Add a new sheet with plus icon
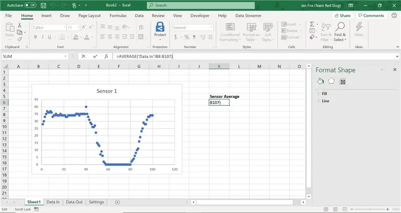 117,202
